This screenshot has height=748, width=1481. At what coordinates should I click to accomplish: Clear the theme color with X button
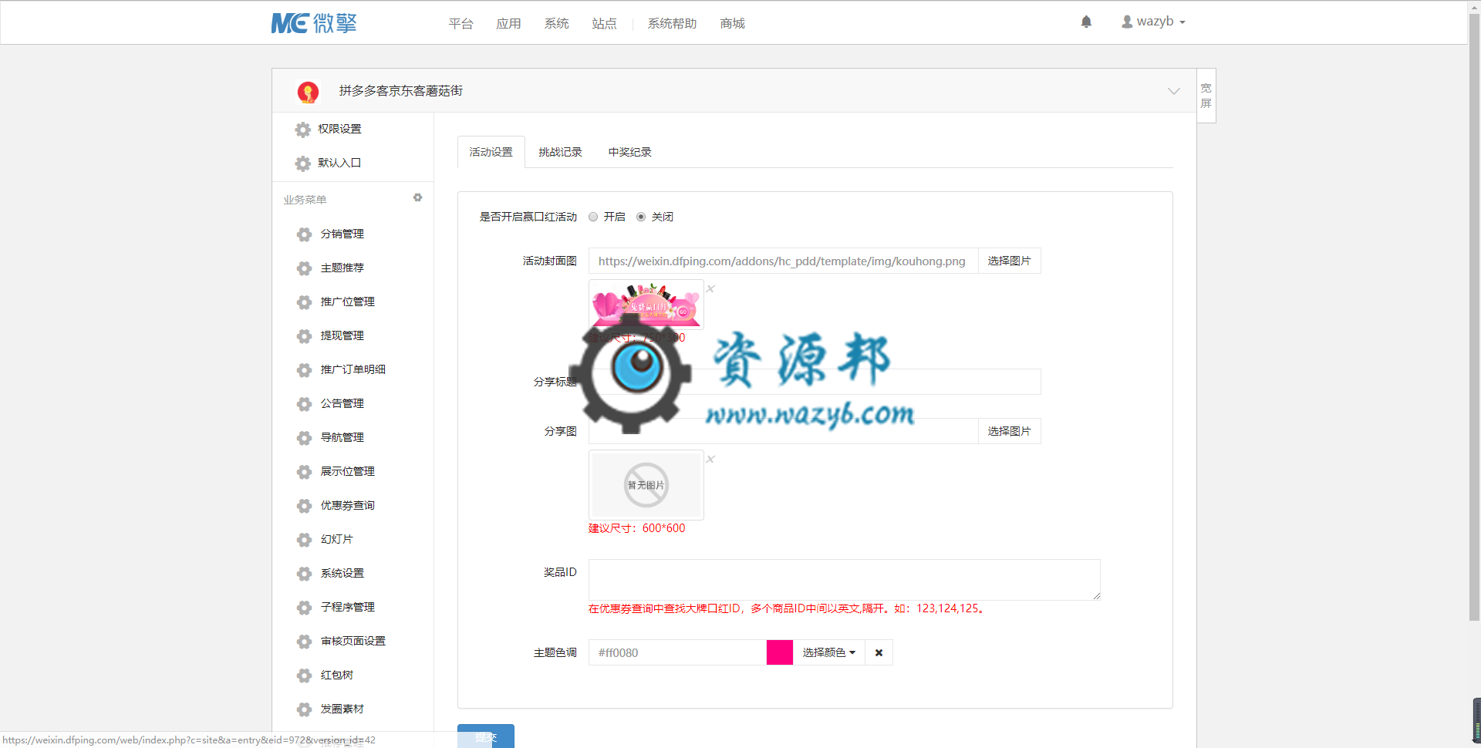pos(879,652)
